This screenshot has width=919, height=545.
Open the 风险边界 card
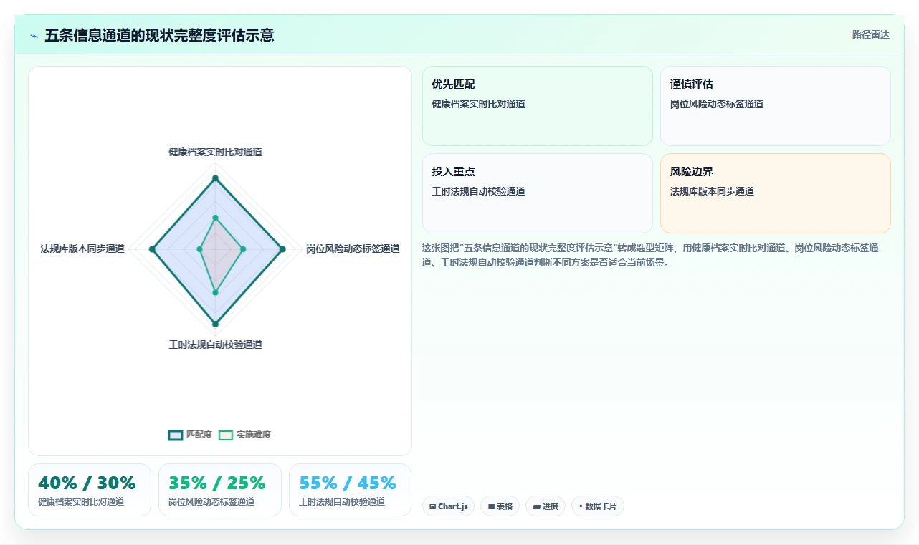(776, 193)
